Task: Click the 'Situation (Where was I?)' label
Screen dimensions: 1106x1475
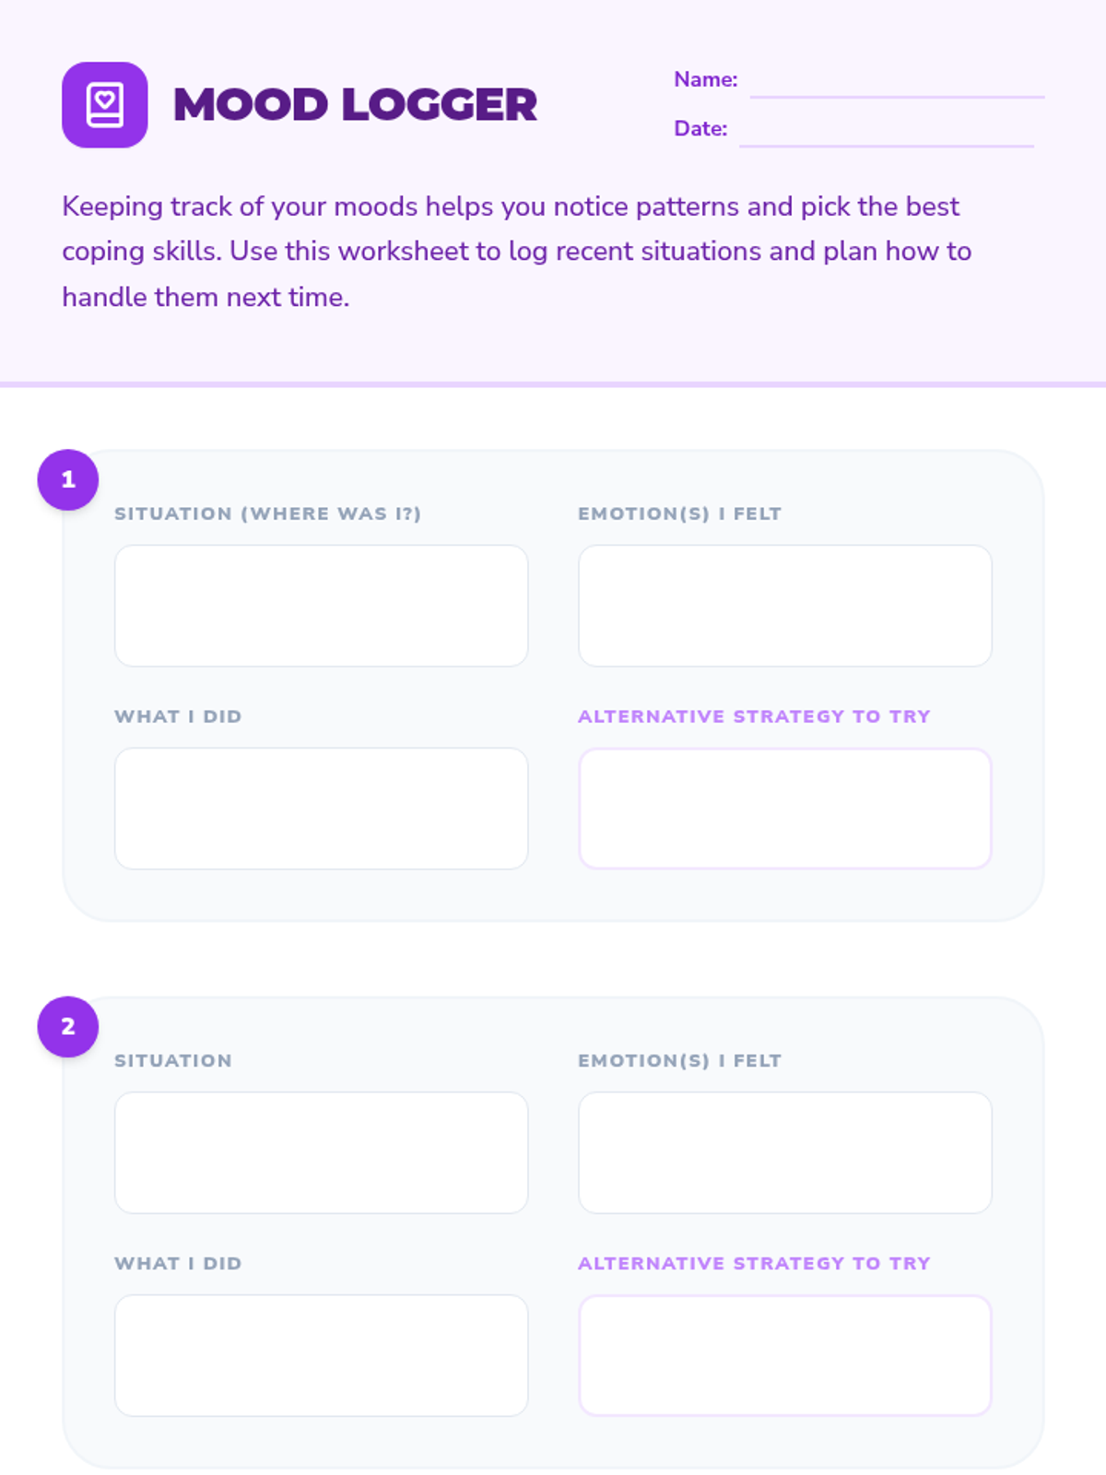Action: point(267,513)
